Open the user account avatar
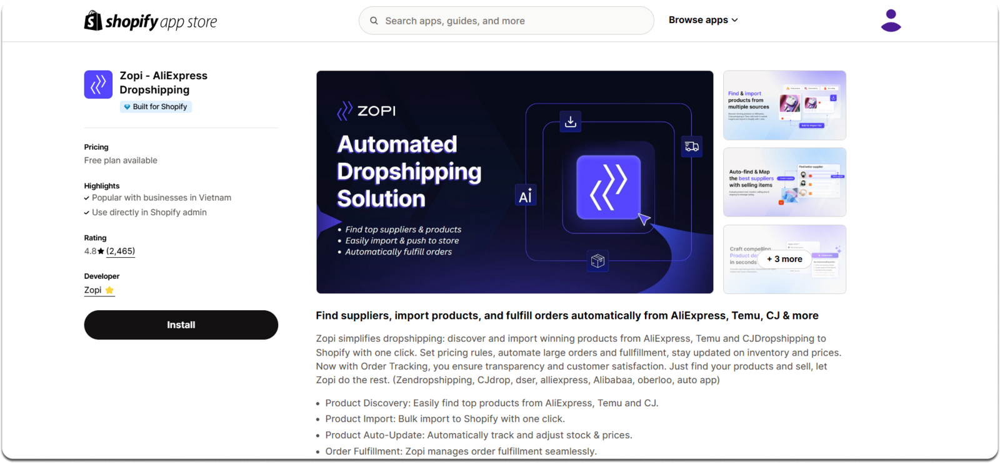 coord(891,21)
